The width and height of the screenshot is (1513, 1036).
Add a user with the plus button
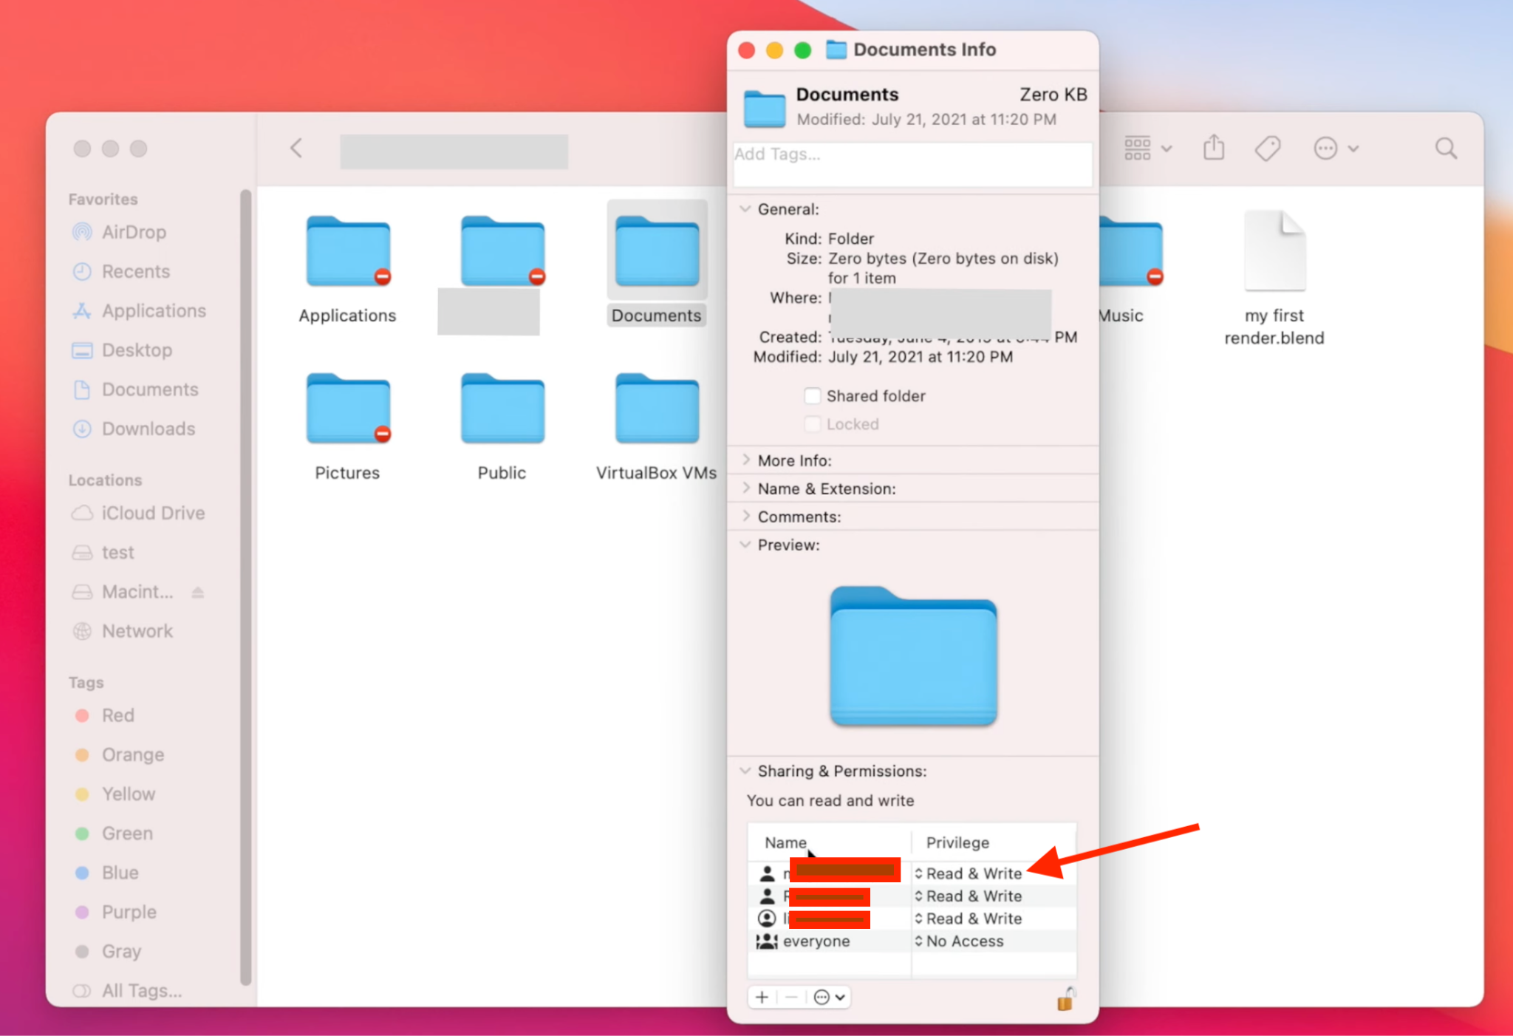(x=761, y=997)
